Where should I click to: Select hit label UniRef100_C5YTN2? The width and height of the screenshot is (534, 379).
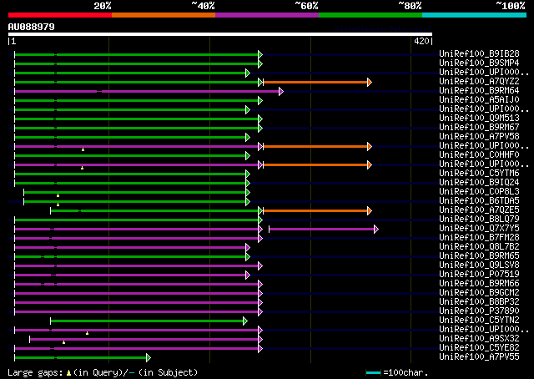tap(479, 321)
